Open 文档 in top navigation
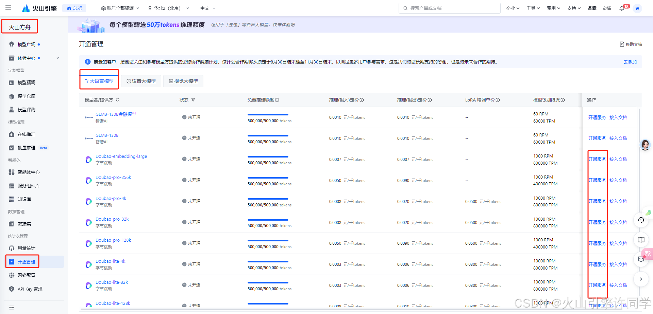The image size is (653, 314). (606, 8)
